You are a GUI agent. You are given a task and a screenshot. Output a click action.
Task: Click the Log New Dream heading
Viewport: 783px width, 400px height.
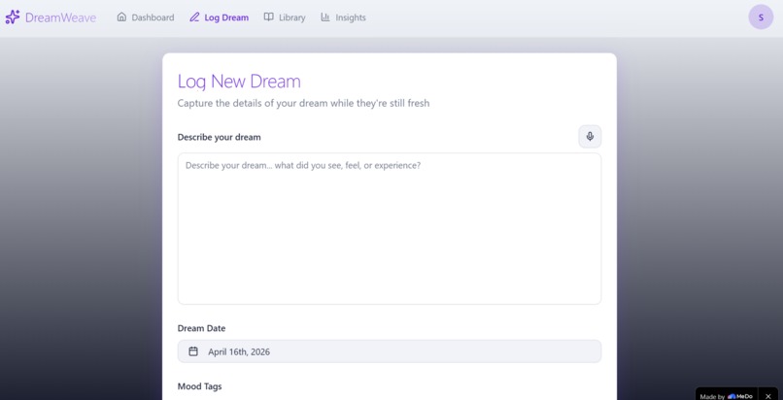(239, 82)
